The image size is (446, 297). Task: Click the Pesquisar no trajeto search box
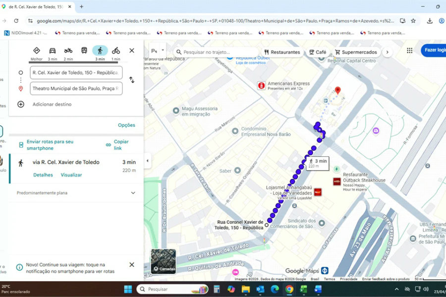pos(216,52)
